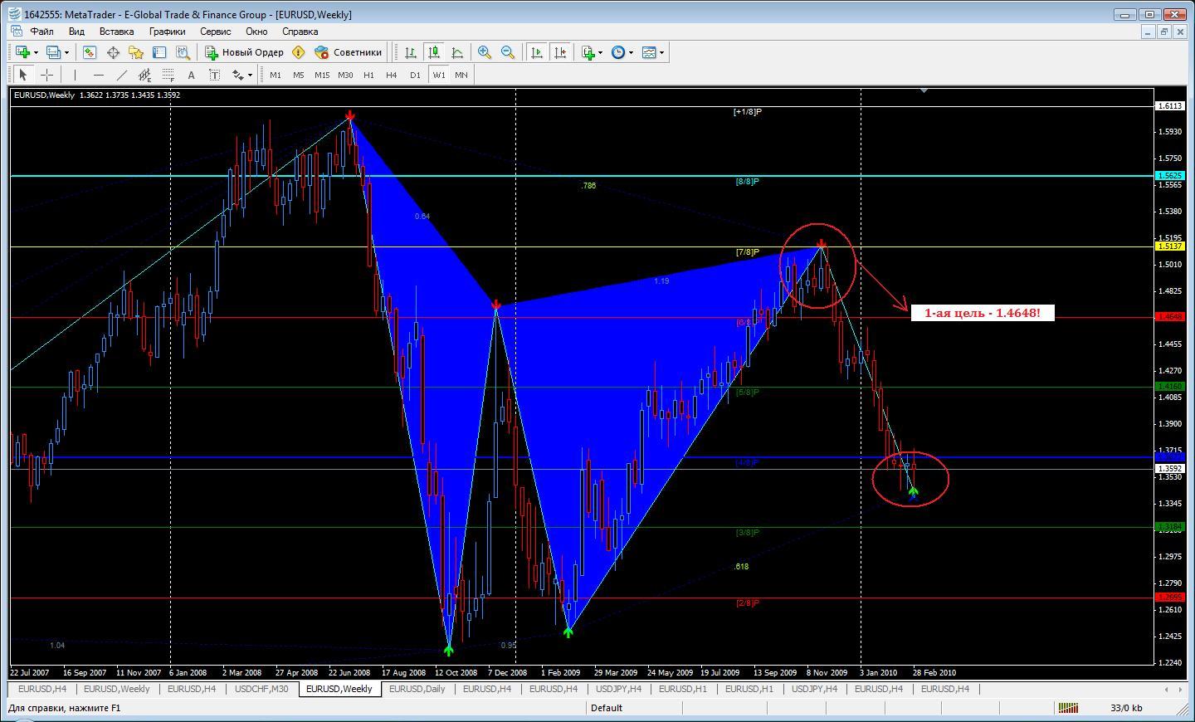The image size is (1195, 722).
Task: Open the Strategy Tester icon
Action: [x=183, y=52]
